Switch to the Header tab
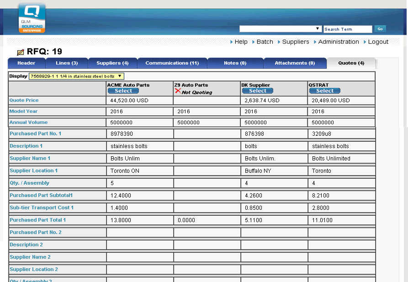This screenshot has width=408, height=282. pyautogui.click(x=26, y=63)
